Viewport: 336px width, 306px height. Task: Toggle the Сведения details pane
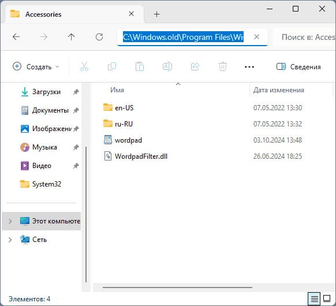[298, 67]
